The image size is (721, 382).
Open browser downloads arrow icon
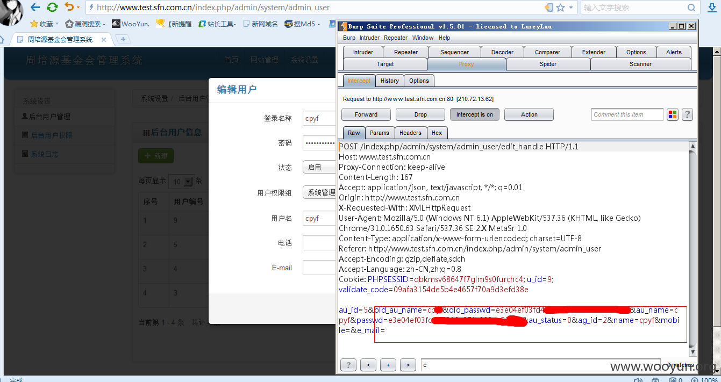click(711, 8)
